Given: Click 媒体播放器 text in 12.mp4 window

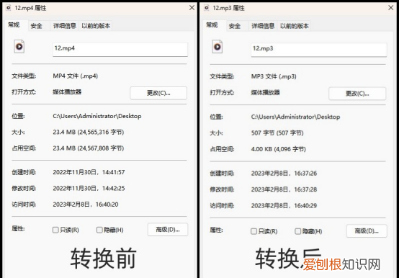Looking at the screenshot, I should pyautogui.click(x=67, y=91).
